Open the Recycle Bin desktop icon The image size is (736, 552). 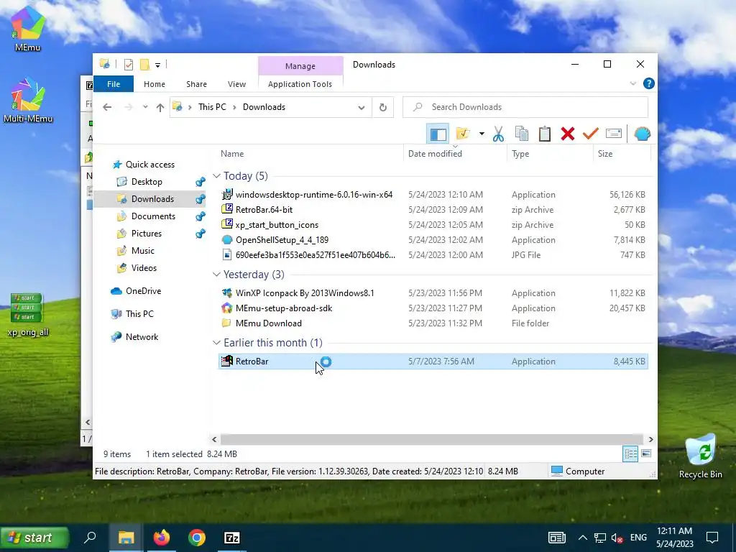pos(700,456)
